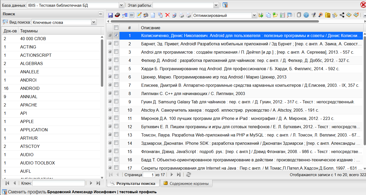
Task: Collapse the Поиск panel with double-arrow icon
Action: point(101,14)
